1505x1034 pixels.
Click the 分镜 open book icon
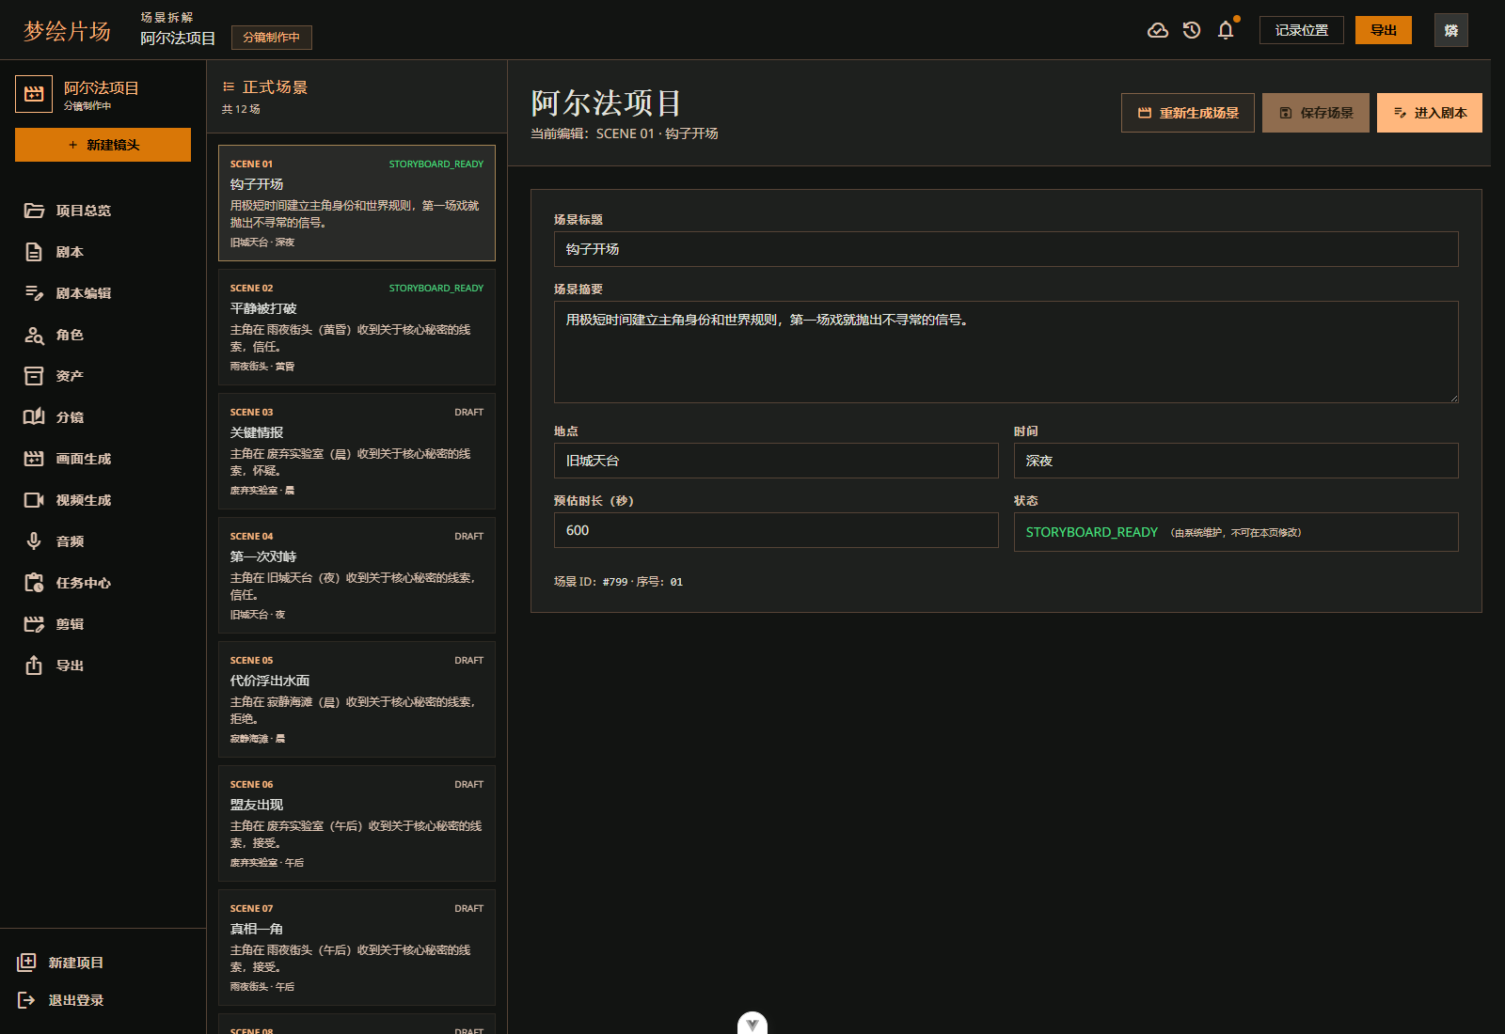(34, 417)
